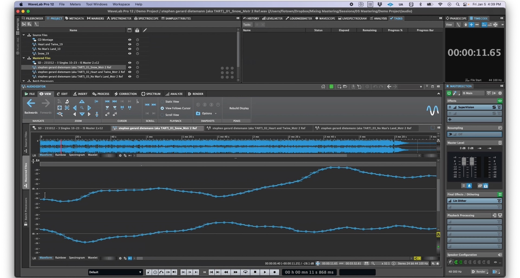The width and height of the screenshot is (520, 278).
Task: Open the Tool Windows menu
Action: [96, 4]
